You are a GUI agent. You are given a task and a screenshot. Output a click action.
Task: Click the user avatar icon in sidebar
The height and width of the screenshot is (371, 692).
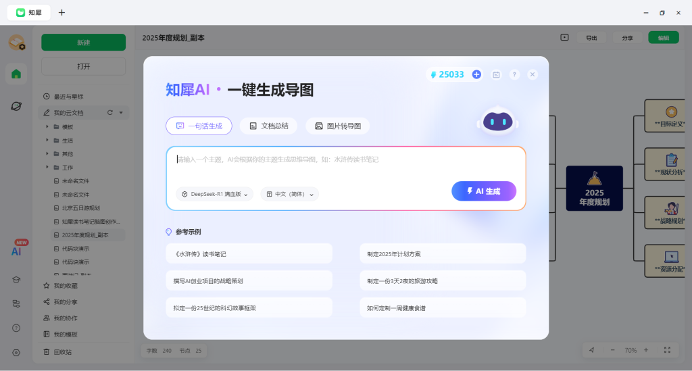(17, 43)
